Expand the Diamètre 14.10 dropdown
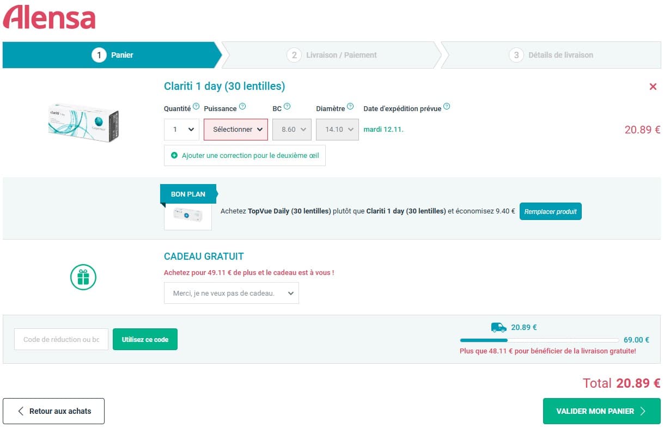Screen dimensions: 664x428 [337, 130]
